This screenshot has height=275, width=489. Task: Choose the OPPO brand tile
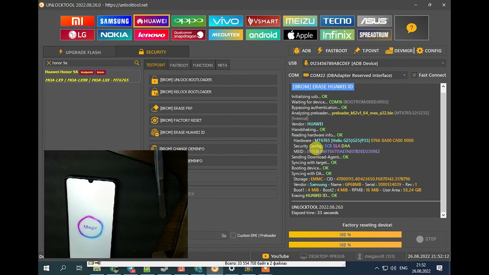[189, 21]
